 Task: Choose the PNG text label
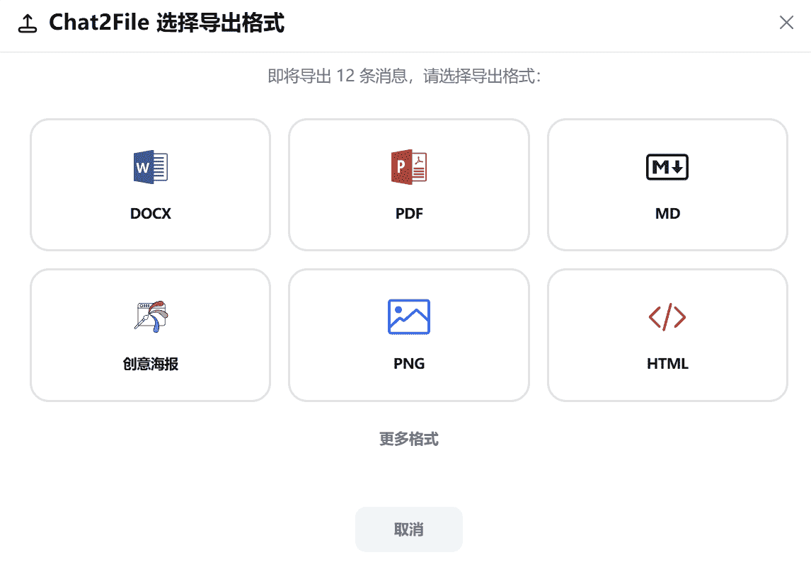pyautogui.click(x=409, y=364)
